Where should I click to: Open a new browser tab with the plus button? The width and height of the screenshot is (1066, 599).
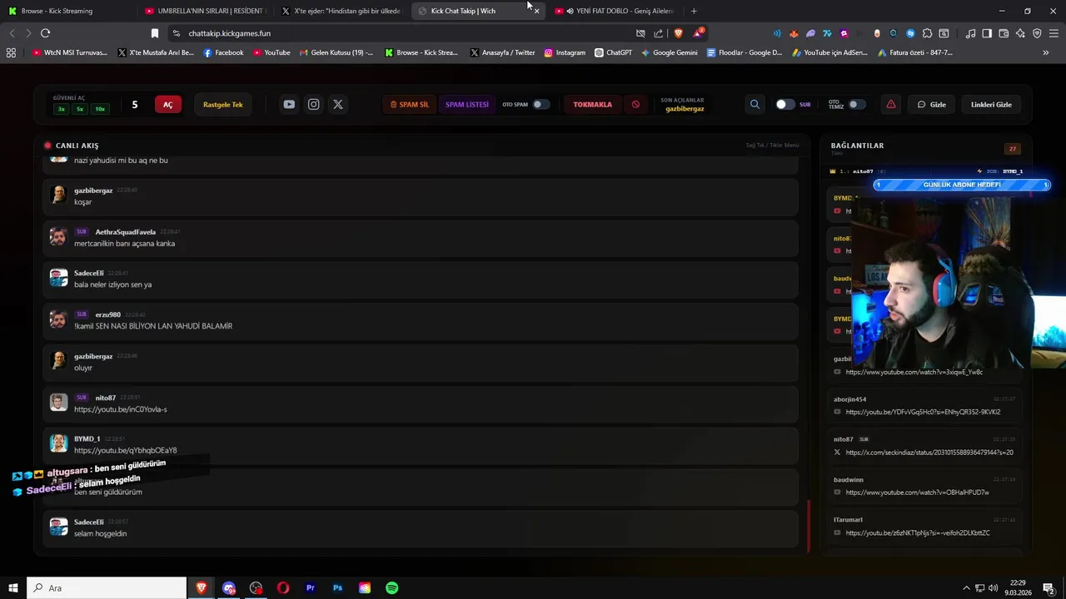click(x=694, y=11)
